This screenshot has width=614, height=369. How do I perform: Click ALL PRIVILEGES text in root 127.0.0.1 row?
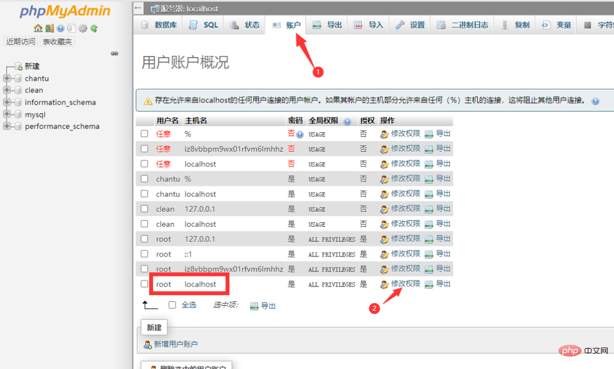click(x=331, y=240)
